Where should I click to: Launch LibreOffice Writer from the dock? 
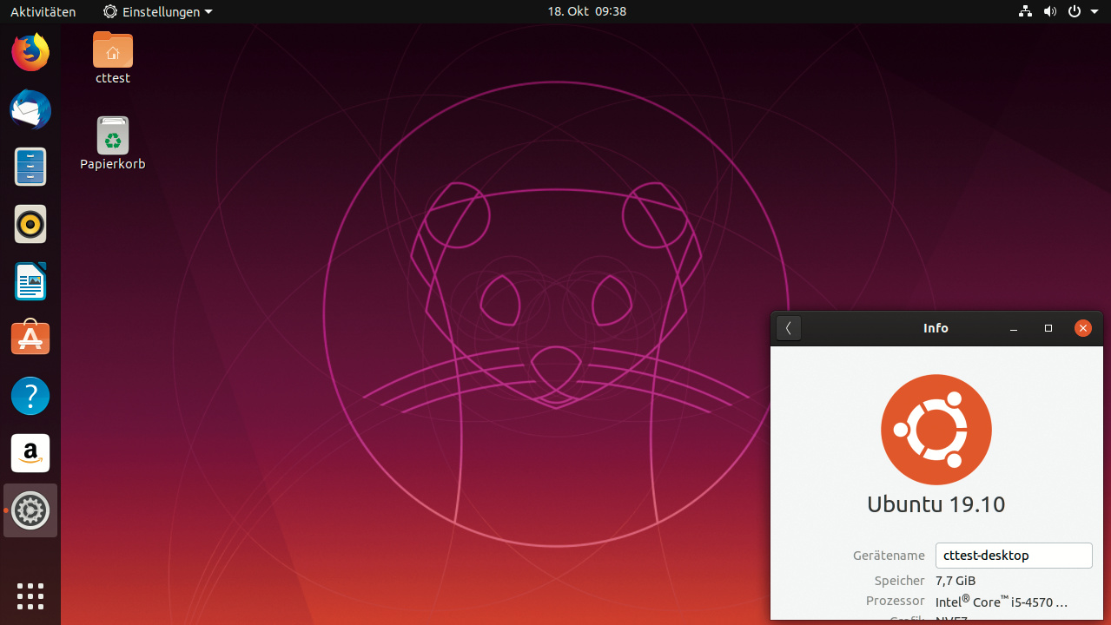coord(30,281)
